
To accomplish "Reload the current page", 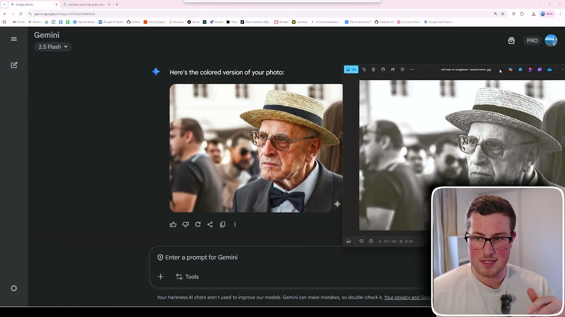I will [x=20, y=14].
